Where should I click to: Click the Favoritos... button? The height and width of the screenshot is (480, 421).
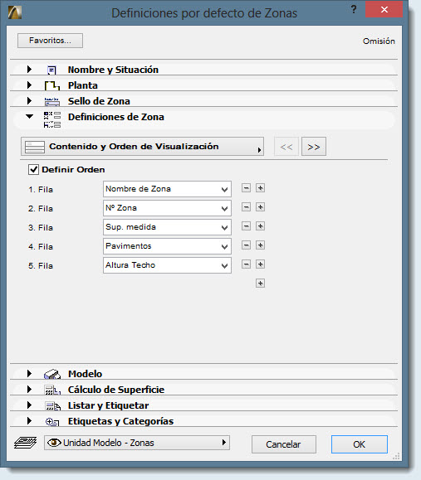pos(50,41)
